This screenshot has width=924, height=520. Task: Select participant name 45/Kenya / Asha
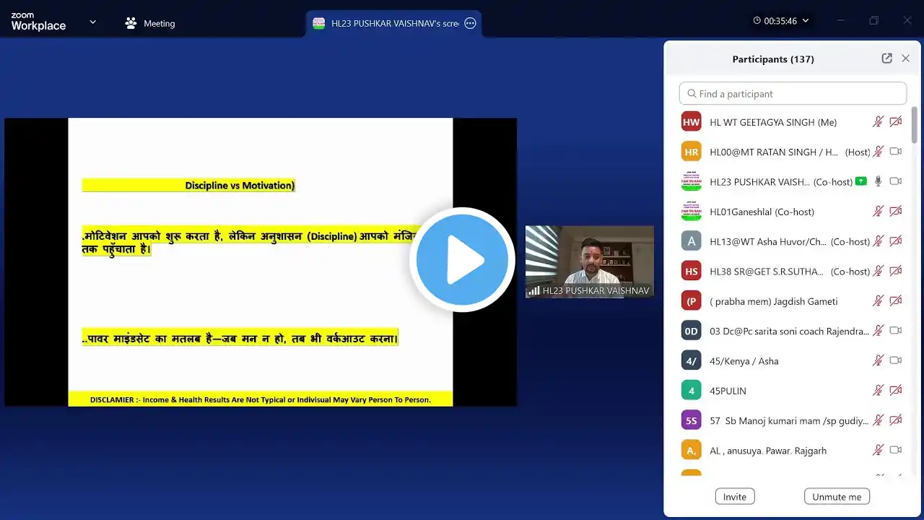coord(744,361)
